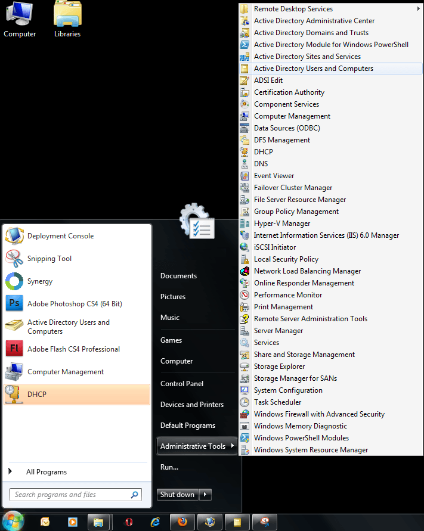Viewport: 424px width, 531px height.
Task: Select Active Directory Sites and Services
Action: coord(330,56)
